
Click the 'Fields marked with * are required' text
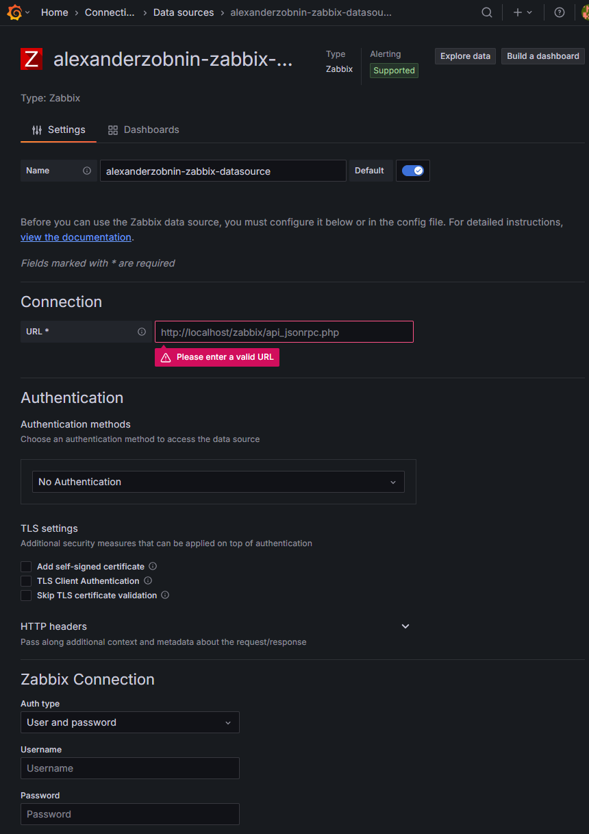pyautogui.click(x=98, y=263)
